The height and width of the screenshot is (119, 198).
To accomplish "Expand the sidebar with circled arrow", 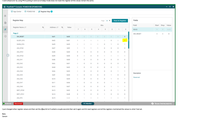I will click(x=8, y=55).
